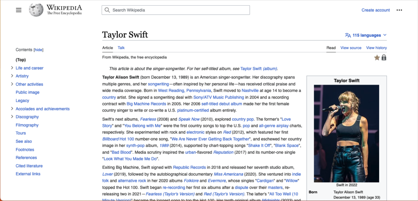
Task: Expand the Life and career section
Action: (12, 68)
